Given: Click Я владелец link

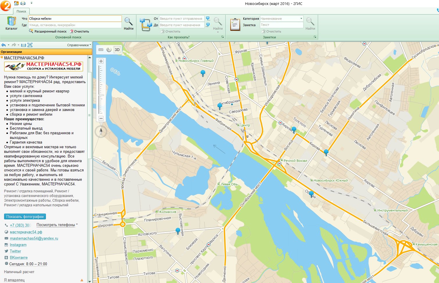Looking at the screenshot, I should point(14,280).
